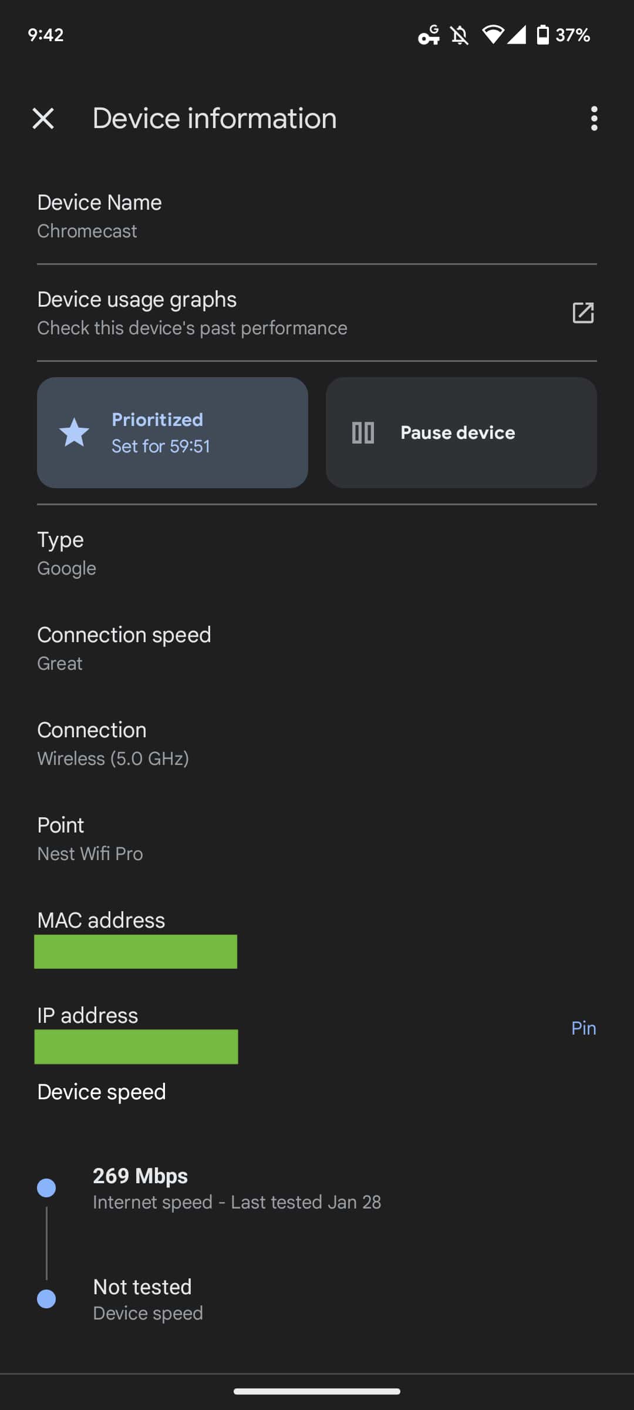Edit the Device Name Chromecast
634x1410 pixels.
[x=317, y=216]
